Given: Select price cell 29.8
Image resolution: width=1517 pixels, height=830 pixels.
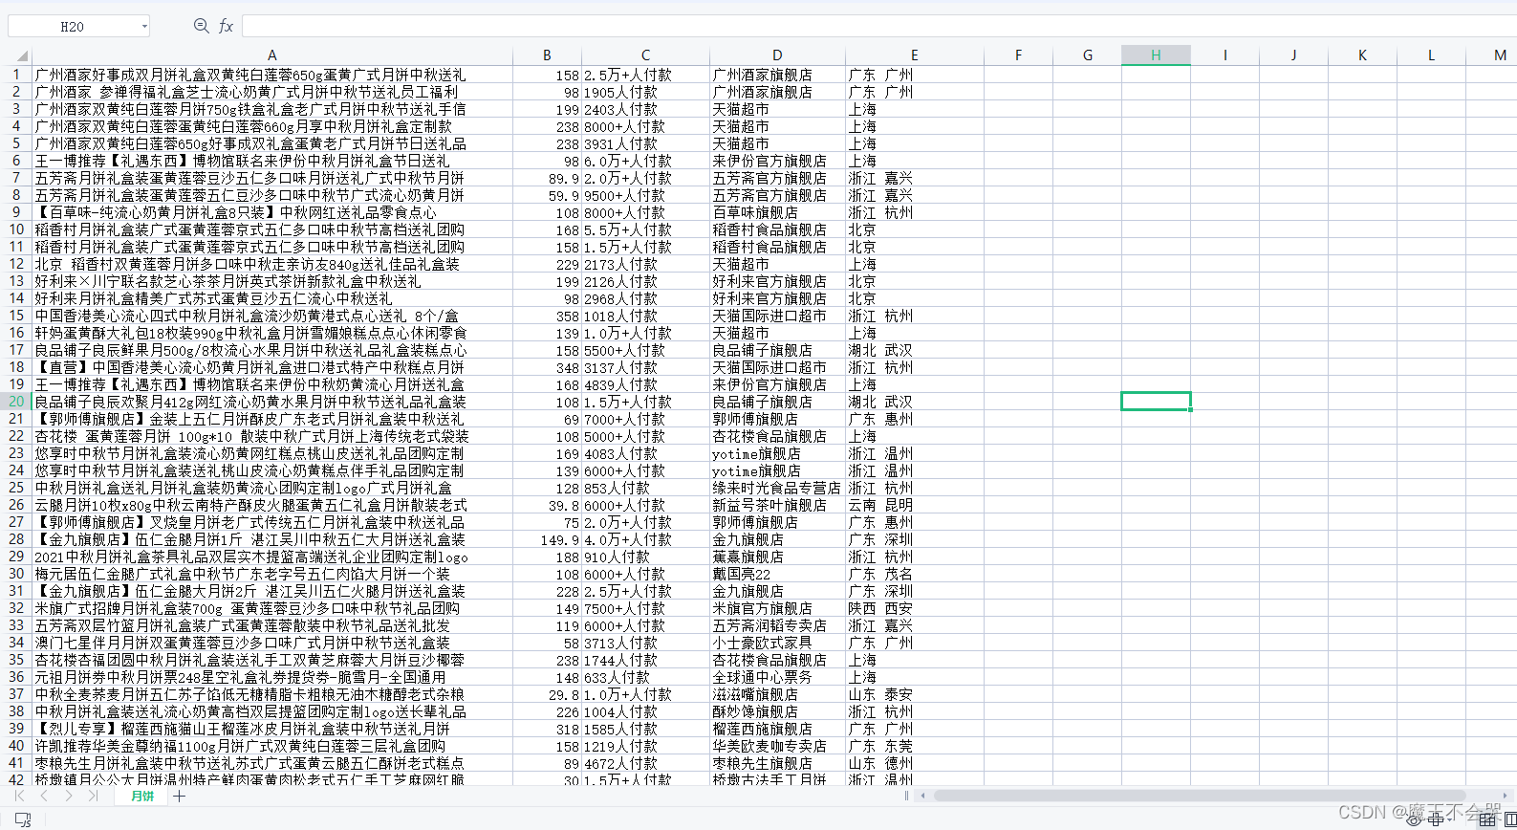Looking at the screenshot, I should coord(547,694).
